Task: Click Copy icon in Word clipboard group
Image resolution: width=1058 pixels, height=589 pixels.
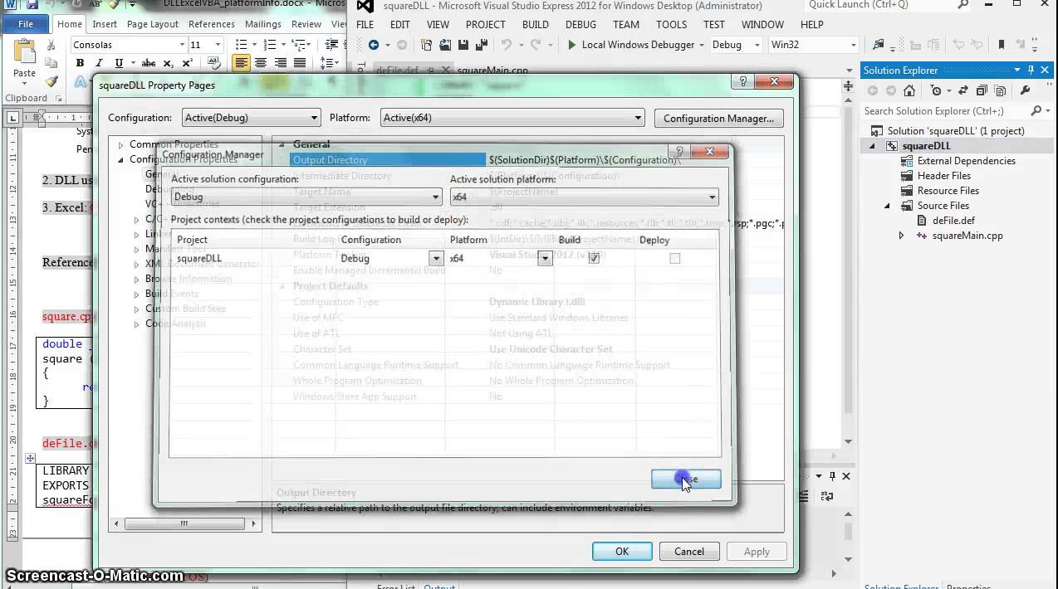Action: [51, 63]
